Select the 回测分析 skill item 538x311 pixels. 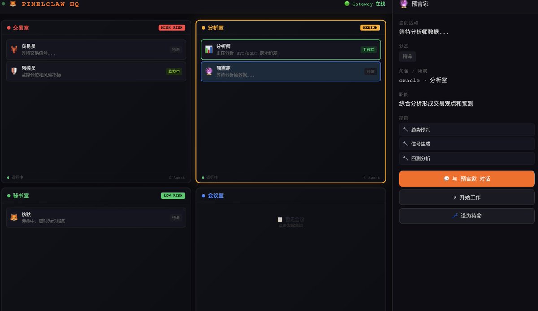[467, 158]
